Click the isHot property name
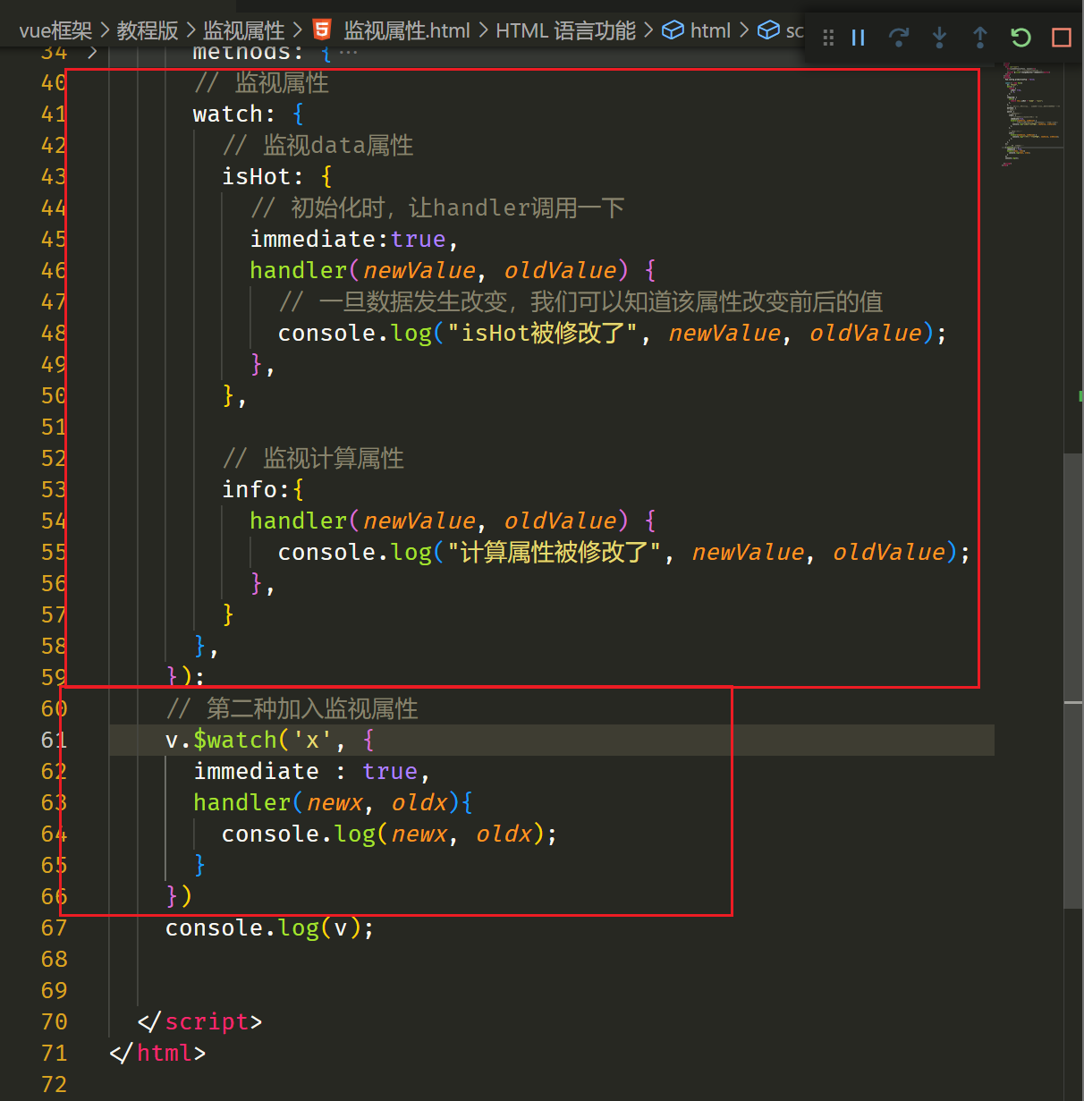 (256, 176)
